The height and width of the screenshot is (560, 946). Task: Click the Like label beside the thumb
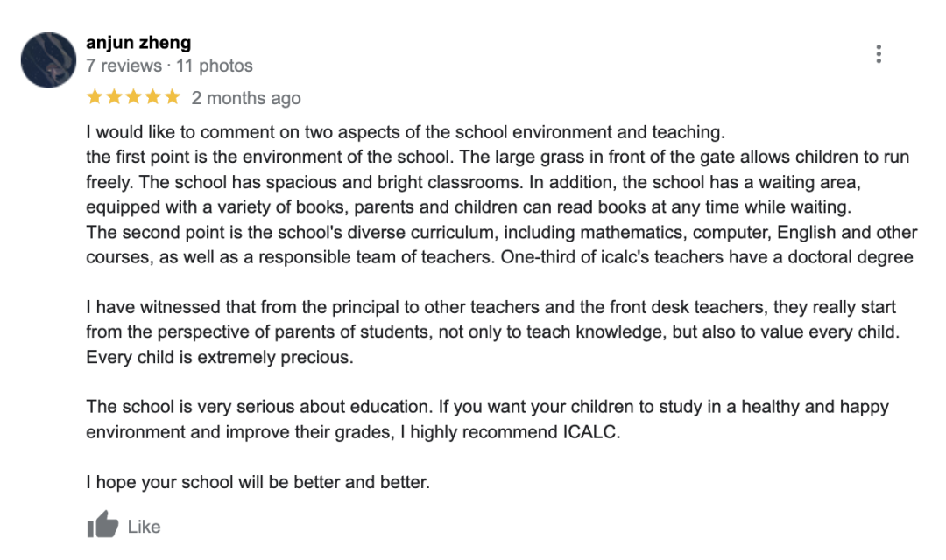(144, 527)
